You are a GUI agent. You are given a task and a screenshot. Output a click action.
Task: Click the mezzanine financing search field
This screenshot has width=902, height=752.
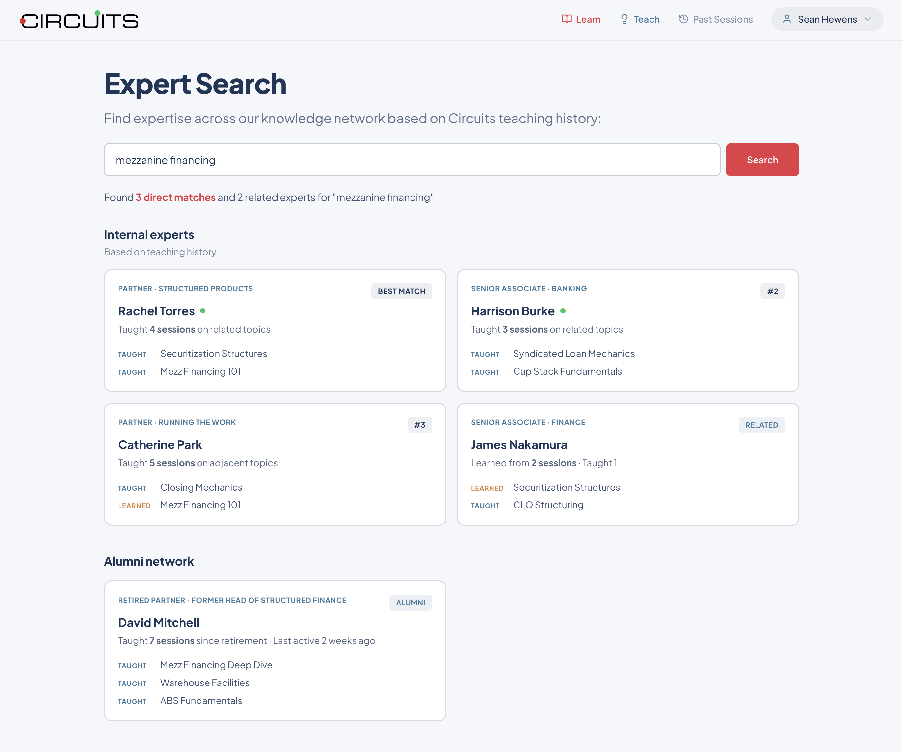click(411, 160)
